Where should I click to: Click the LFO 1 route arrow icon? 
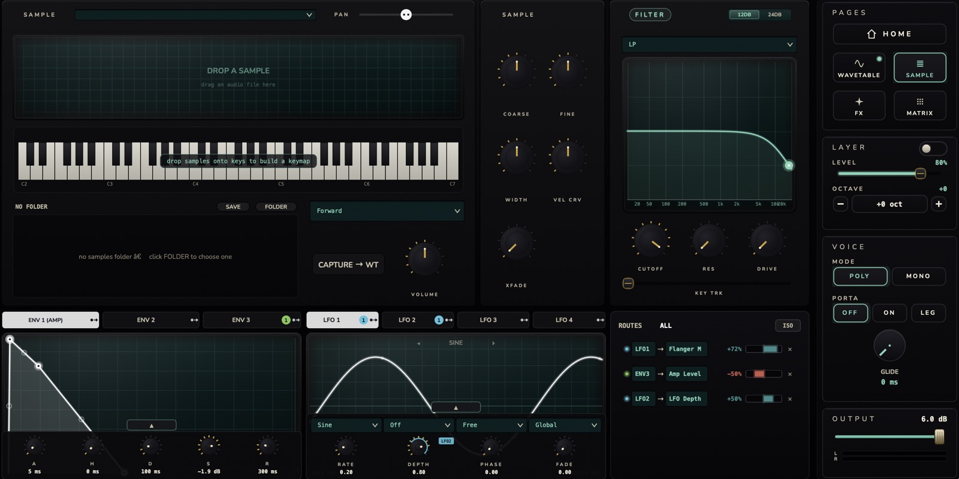coord(373,320)
